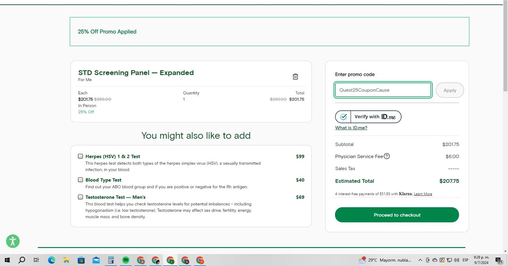Click the $99 price for Herpes test
Screen dimensions: 508x266
click(300, 156)
